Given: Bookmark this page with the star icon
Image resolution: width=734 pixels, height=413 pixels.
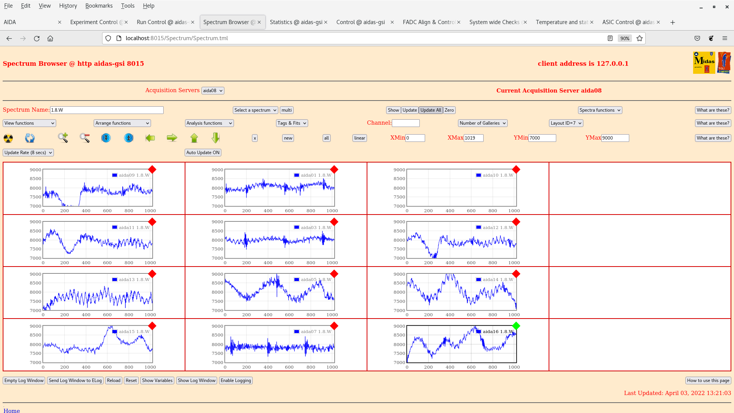Looking at the screenshot, I should [640, 38].
